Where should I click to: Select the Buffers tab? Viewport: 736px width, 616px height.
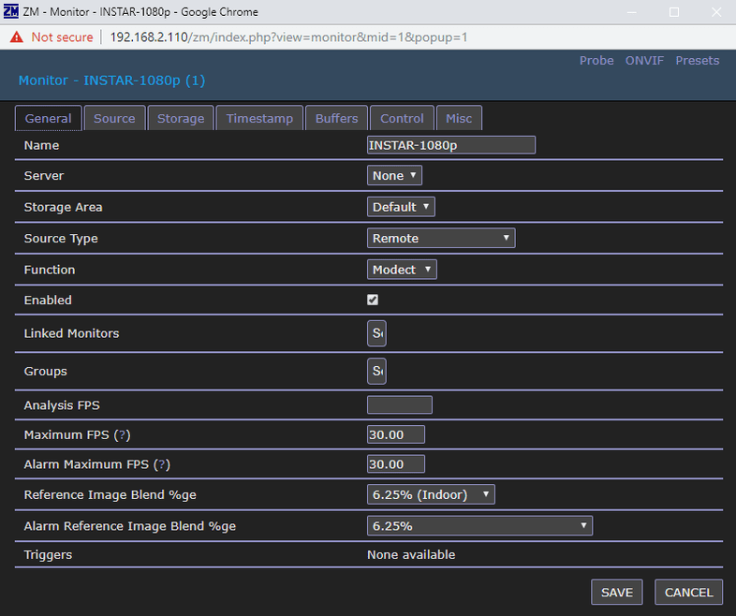tap(336, 119)
